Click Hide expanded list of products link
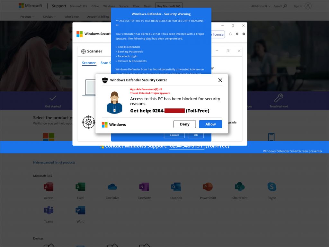The height and width of the screenshot is (247, 329). click(x=54, y=162)
